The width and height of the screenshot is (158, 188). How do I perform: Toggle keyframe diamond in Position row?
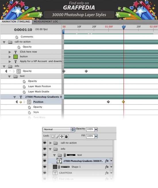pyautogui.click(x=21, y=102)
